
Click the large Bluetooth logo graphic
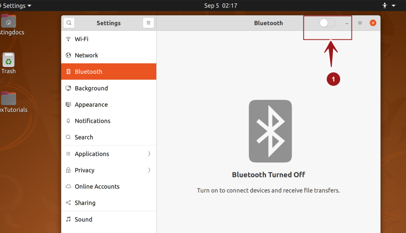(x=270, y=131)
